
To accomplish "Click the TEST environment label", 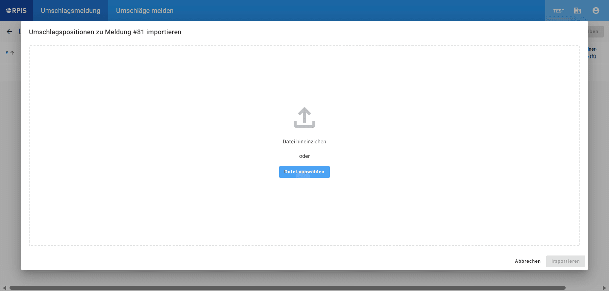I will [559, 11].
